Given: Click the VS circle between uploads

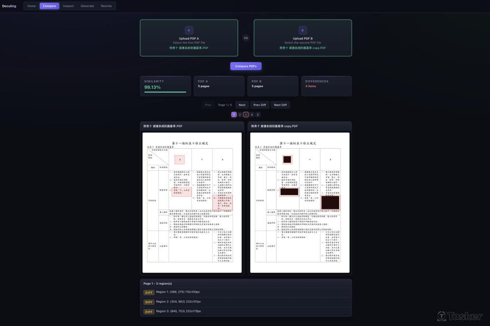Looking at the screenshot, I should [246, 38].
